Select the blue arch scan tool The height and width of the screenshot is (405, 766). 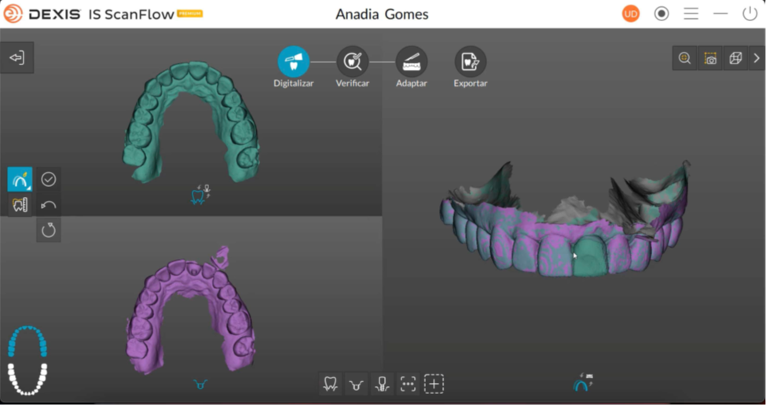(20, 180)
